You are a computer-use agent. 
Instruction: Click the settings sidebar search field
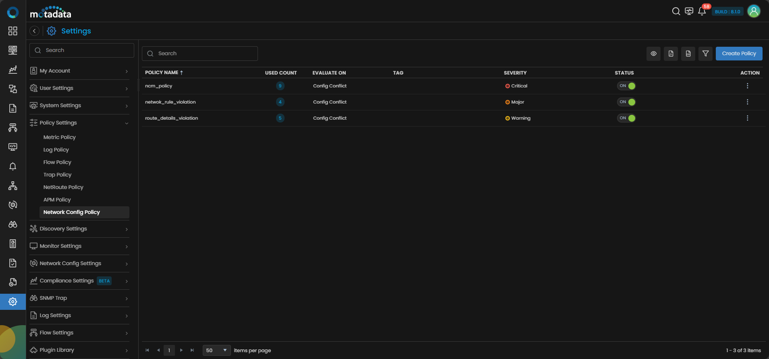pyautogui.click(x=82, y=50)
